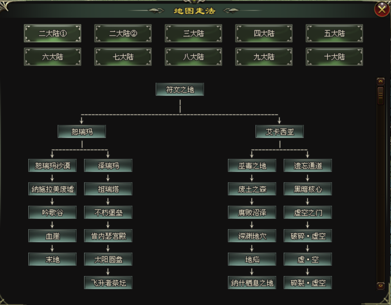391x305 pixels.
Task: Switch to the 二大陆① tab
Action: point(52,34)
